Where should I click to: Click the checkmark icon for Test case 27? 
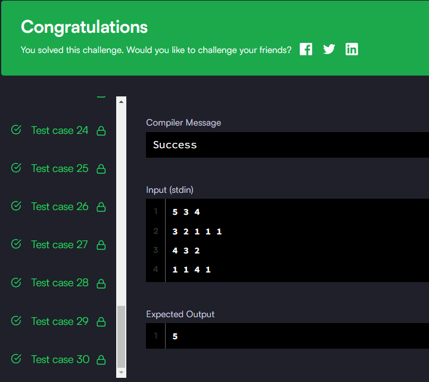point(16,244)
